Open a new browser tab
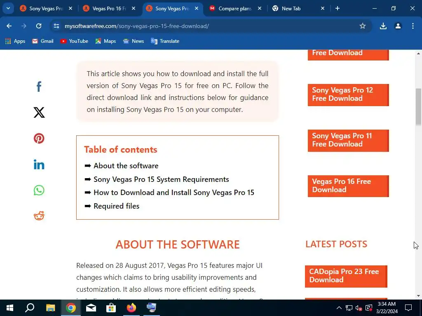The height and width of the screenshot is (316, 422). (x=338, y=9)
